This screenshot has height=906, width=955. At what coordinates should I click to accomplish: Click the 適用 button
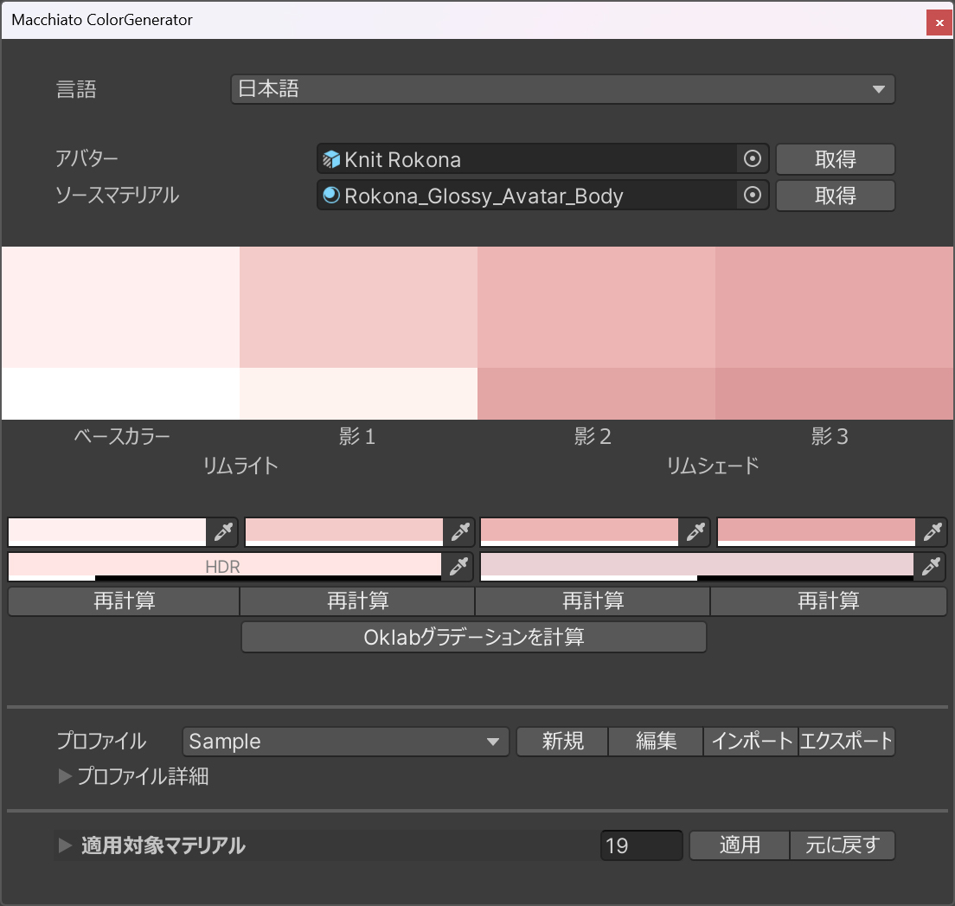point(740,845)
